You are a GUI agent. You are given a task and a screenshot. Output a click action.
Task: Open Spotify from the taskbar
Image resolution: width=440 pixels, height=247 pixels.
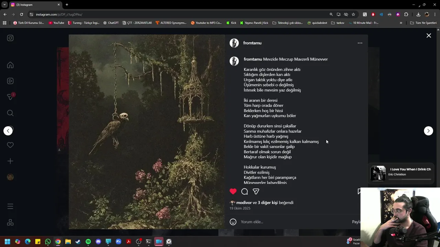[88, 242]
